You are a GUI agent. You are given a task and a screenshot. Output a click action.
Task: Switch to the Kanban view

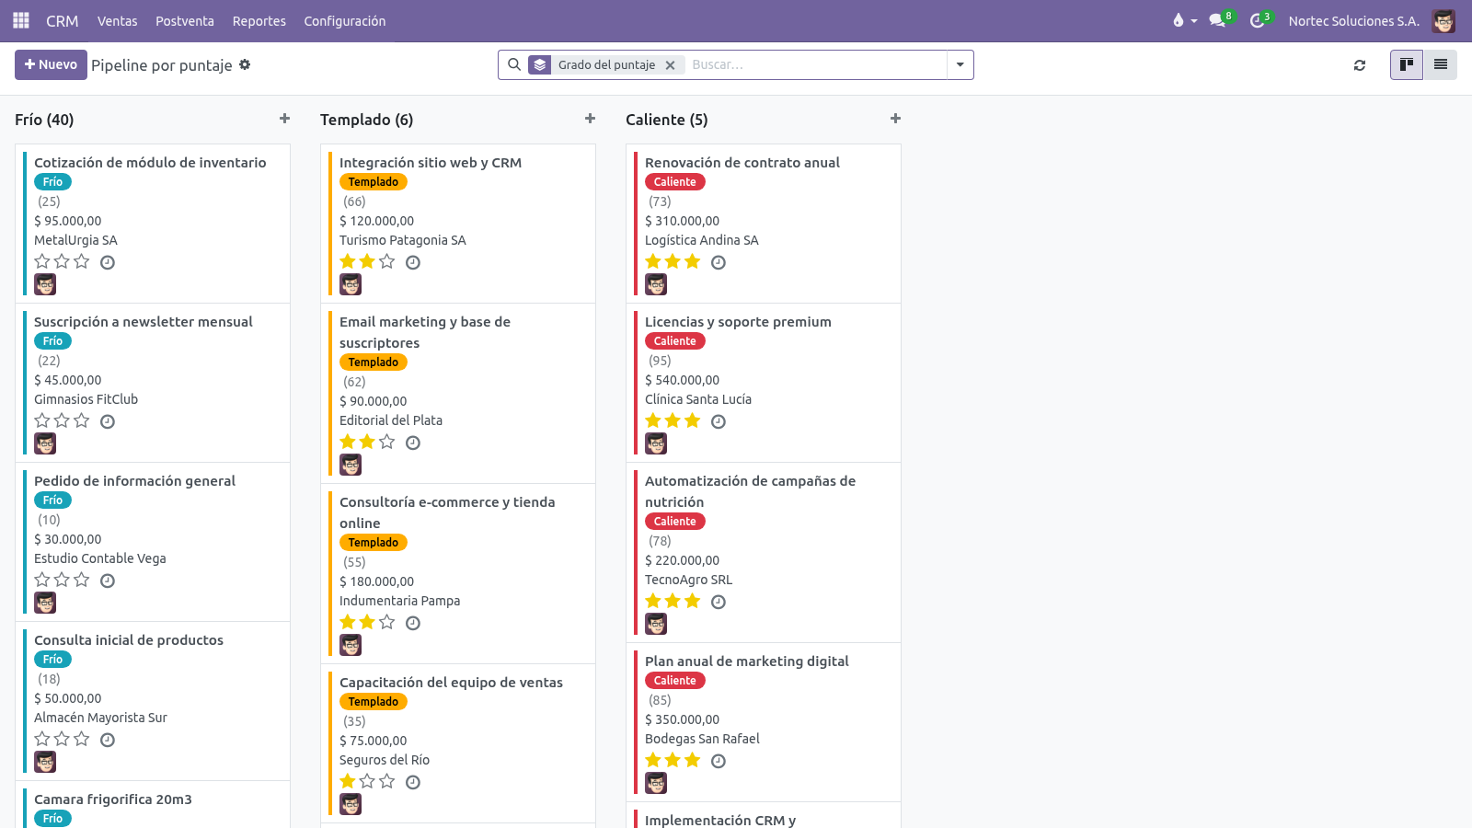point(1406,64)
